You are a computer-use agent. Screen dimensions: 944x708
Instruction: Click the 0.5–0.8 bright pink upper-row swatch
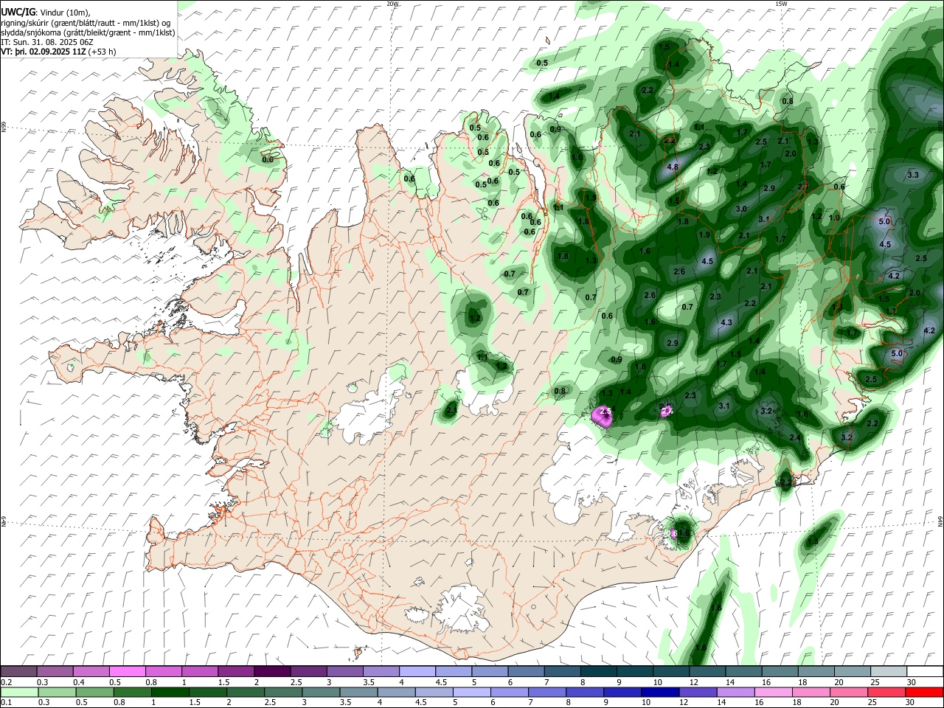point(127,671)
